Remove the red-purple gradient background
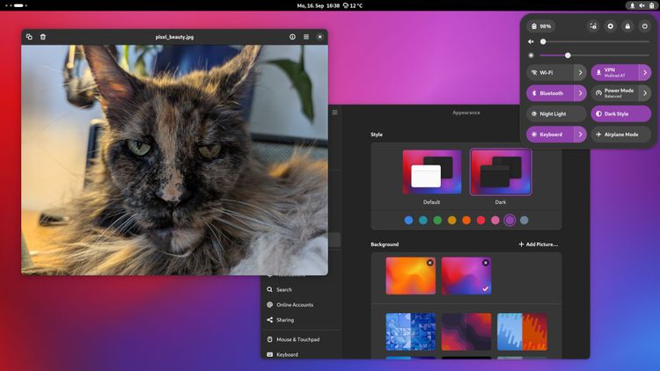Image resolution: width=660 pixels, height=371 pixels. pyautogui.click(x=485, y=263)
